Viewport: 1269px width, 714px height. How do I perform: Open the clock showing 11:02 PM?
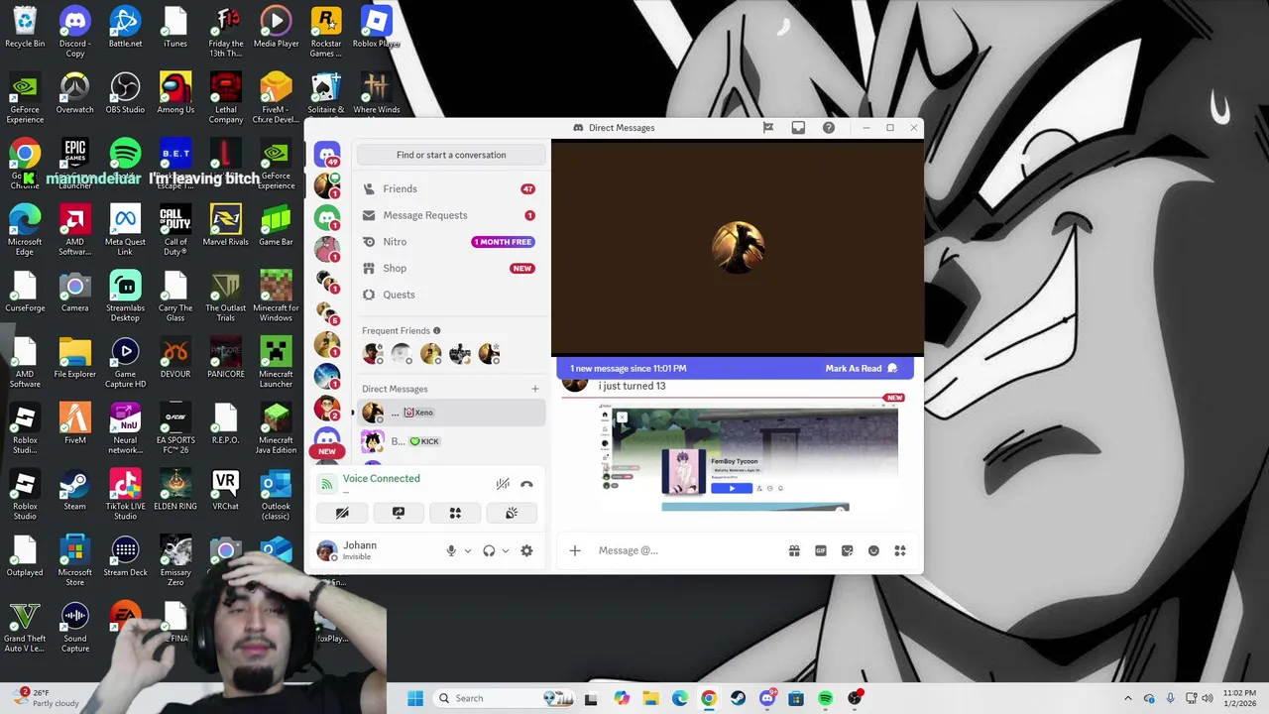(x=1239, y=698)
